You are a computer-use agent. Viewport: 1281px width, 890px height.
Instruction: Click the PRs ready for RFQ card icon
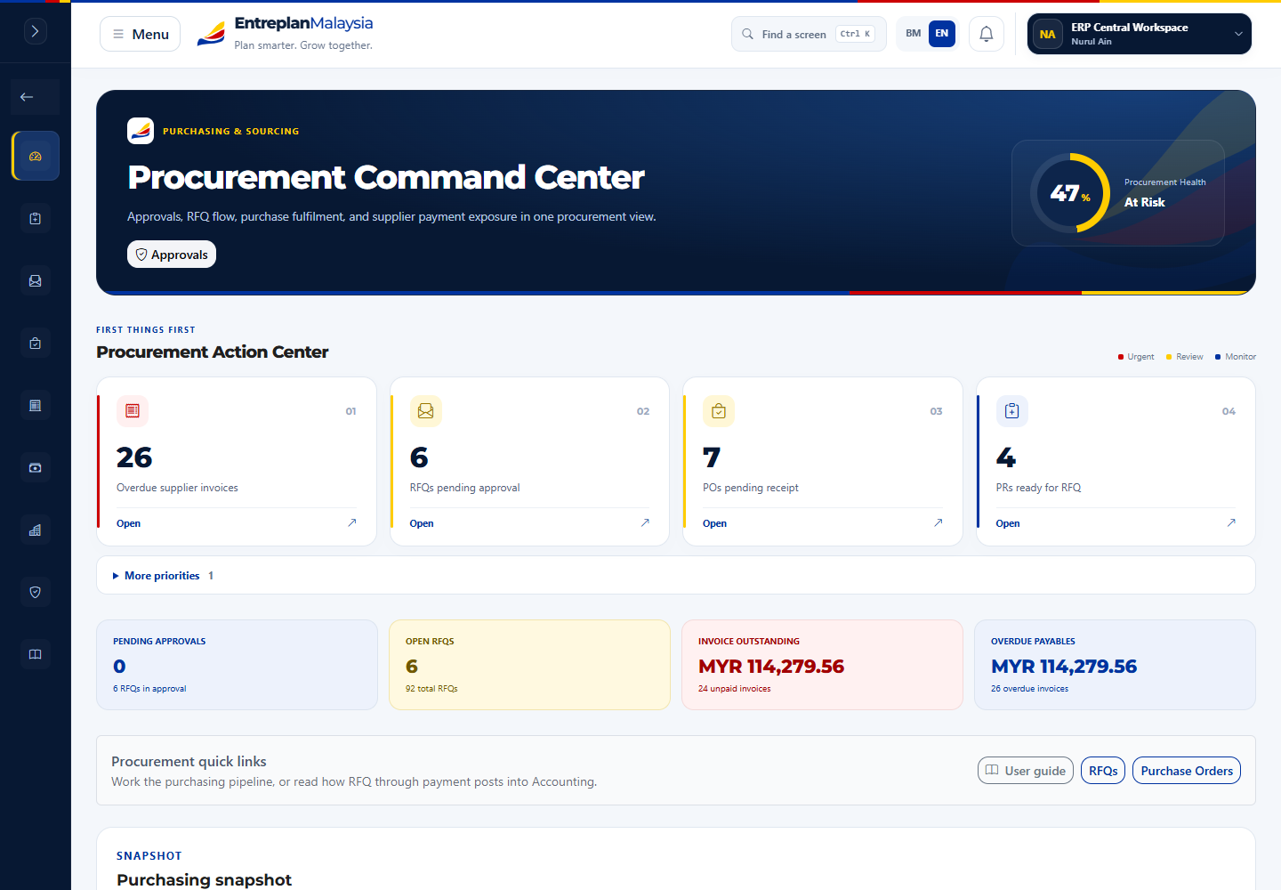pos(1012,411)
